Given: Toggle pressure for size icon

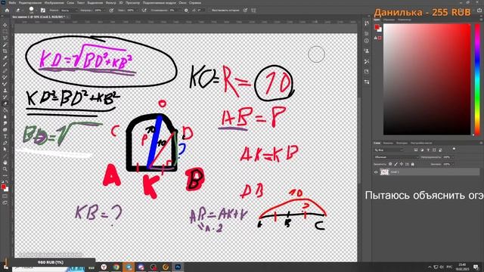Looking at the screenshot, I should pyautogui.click(x=246, y=10).
